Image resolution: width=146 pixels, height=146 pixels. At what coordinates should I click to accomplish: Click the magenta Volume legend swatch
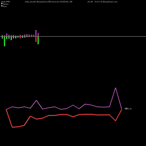pyautogui.click(x=2, y=4)
